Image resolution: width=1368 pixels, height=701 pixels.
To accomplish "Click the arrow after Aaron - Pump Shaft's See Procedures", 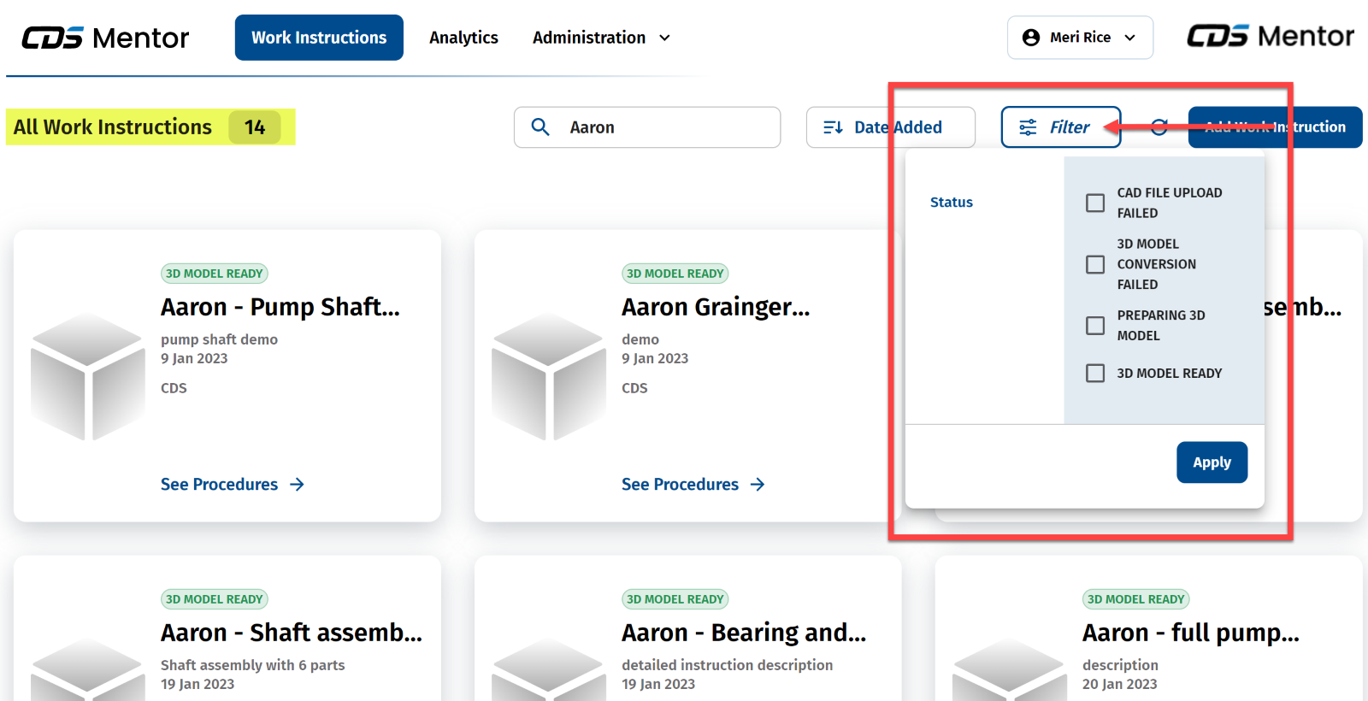I will click(x=297, y=485).
